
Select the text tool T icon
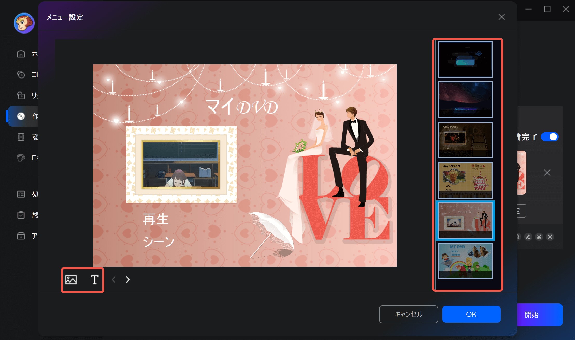coord(94,280)
